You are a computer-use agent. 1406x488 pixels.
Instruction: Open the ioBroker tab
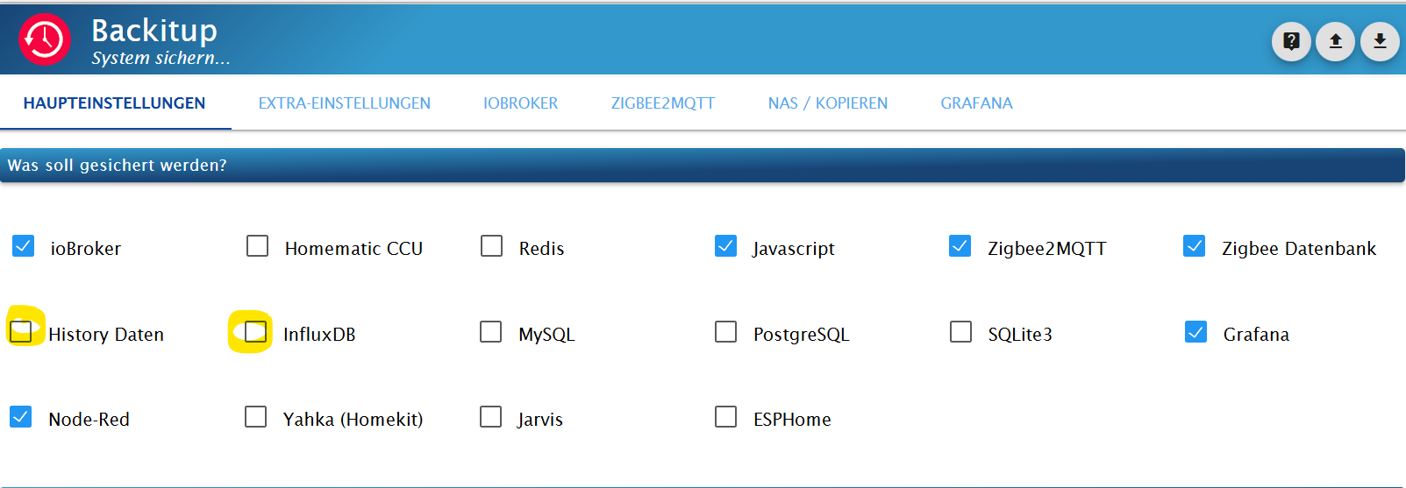[x=520, y=103]
